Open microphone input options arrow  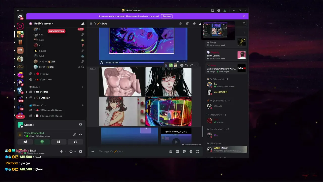click(x=66, y=151)
